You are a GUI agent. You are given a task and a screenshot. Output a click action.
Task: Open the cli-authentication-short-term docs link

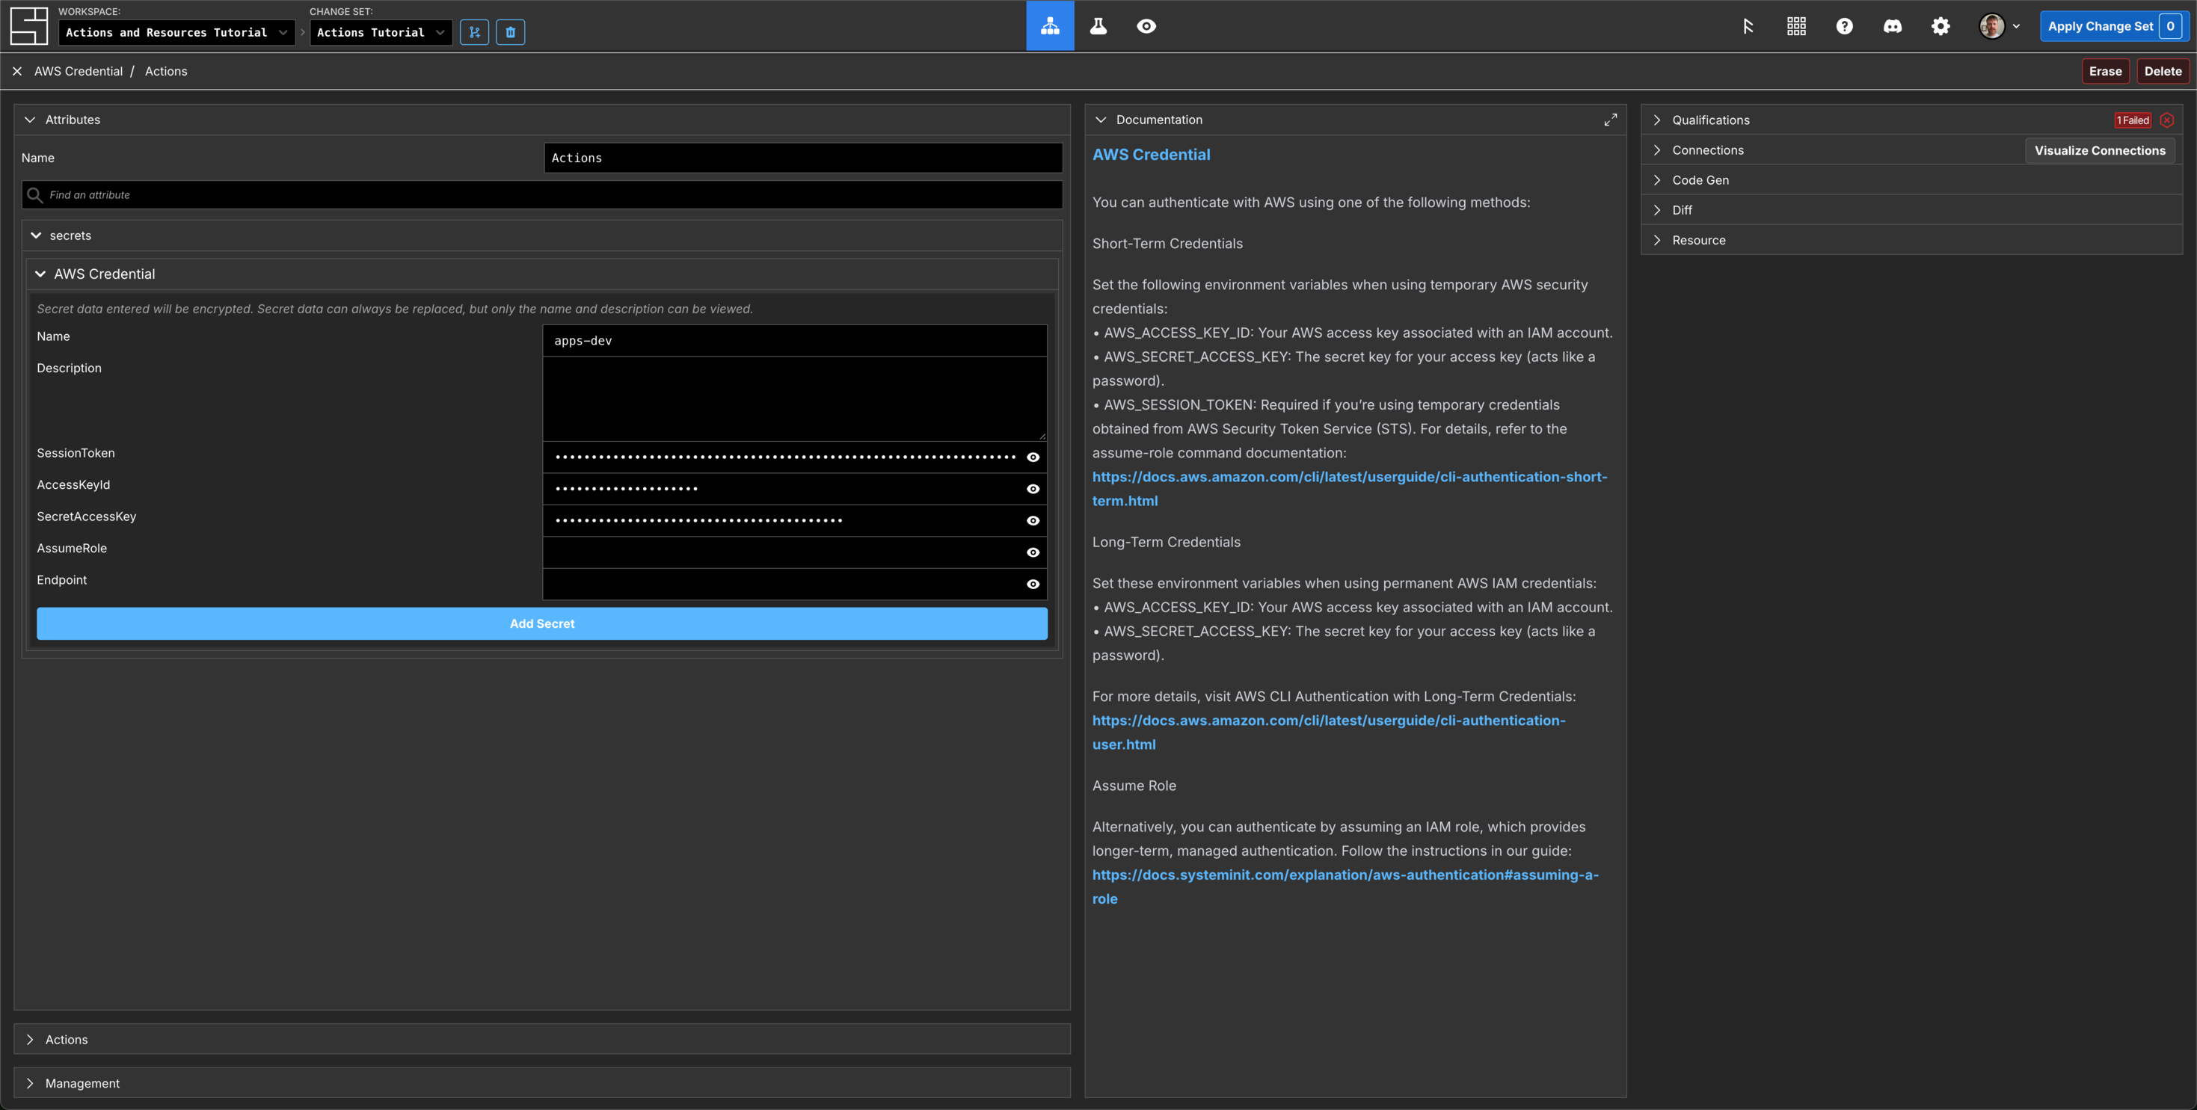click(x=1349, y=490)
